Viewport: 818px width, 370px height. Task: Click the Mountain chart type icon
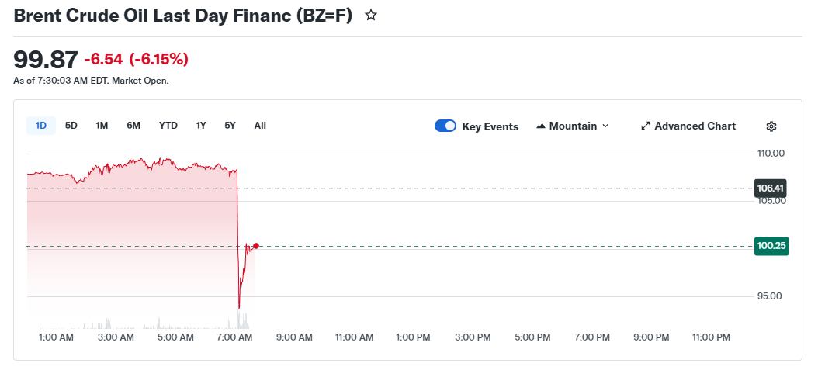pyautogui.click(x=541, y=126)
